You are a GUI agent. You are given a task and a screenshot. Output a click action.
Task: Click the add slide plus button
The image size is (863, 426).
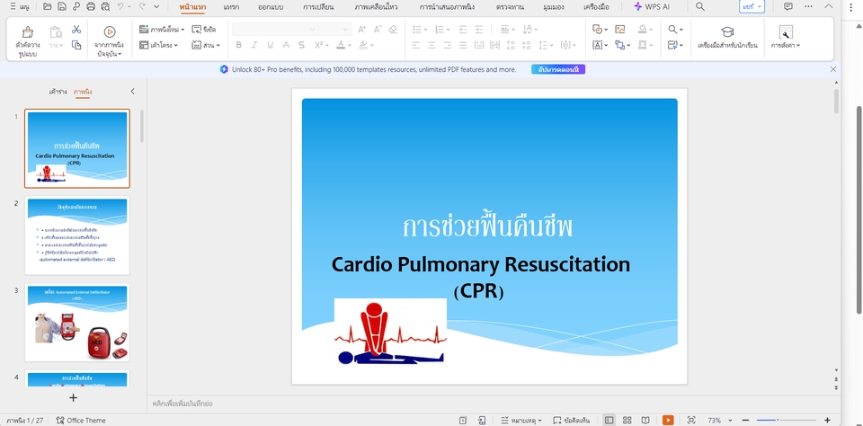73,397
